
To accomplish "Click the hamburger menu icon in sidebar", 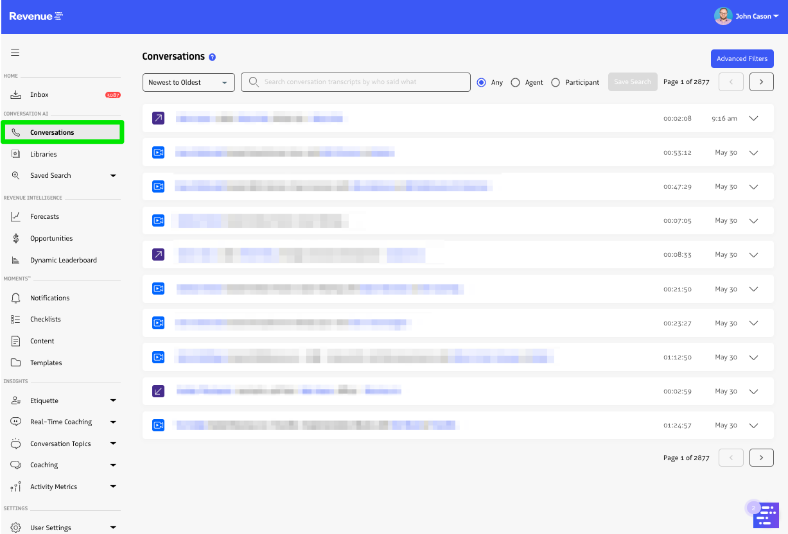I will tap(15, 53).
